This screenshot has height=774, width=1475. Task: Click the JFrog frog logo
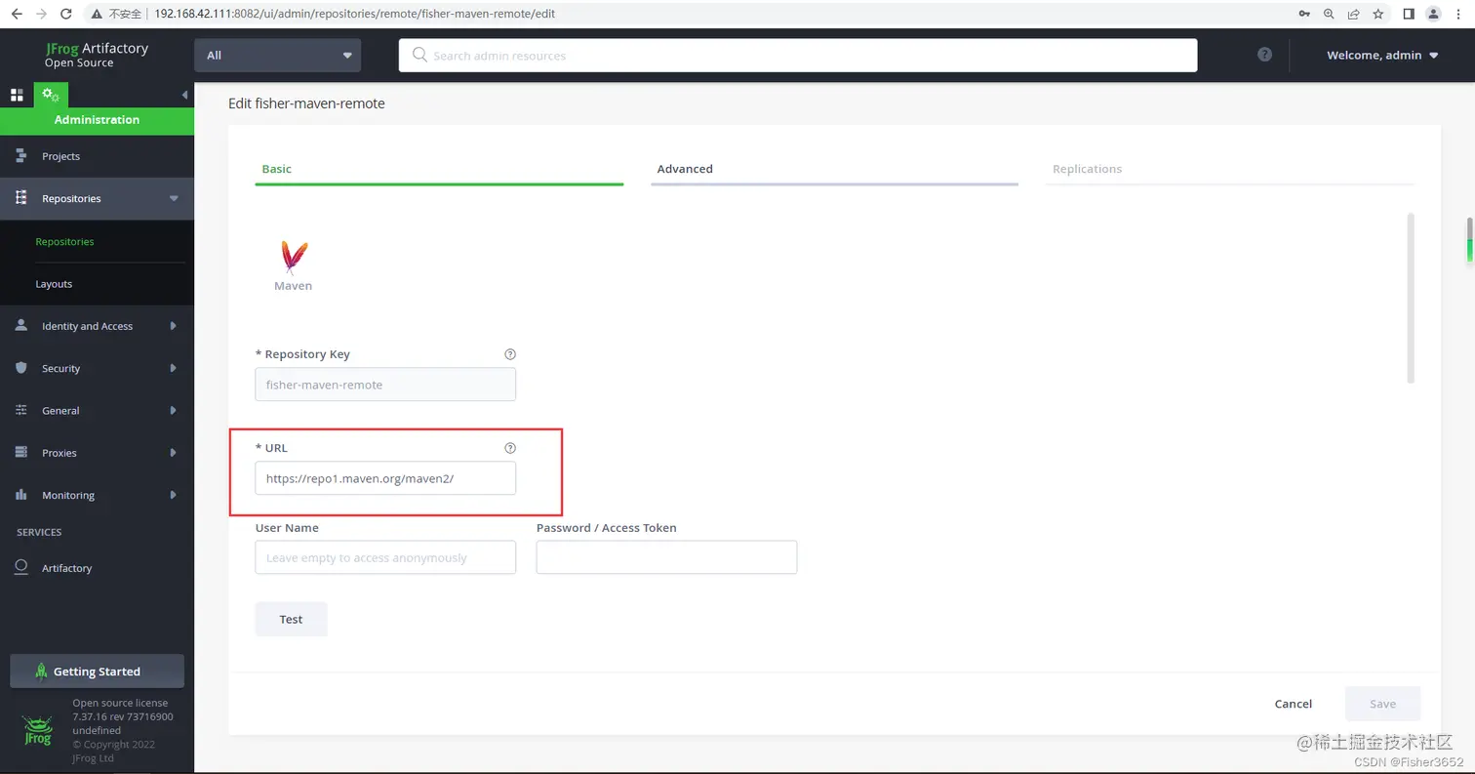pyautogui.click(x=37, y=731)
